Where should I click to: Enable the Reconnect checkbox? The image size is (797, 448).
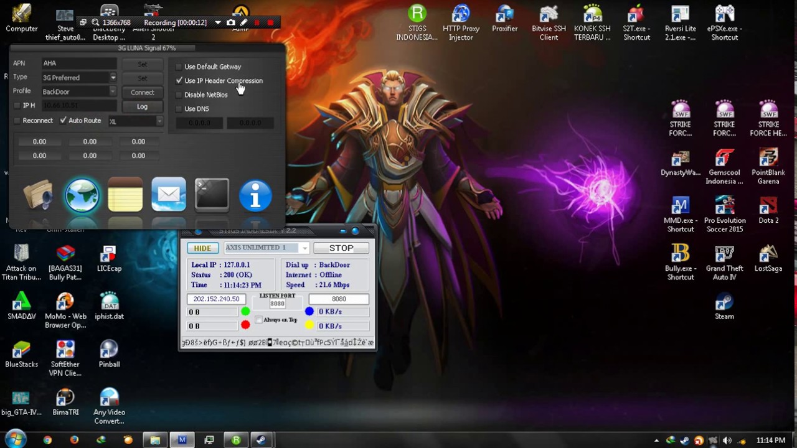coord(17,121)
